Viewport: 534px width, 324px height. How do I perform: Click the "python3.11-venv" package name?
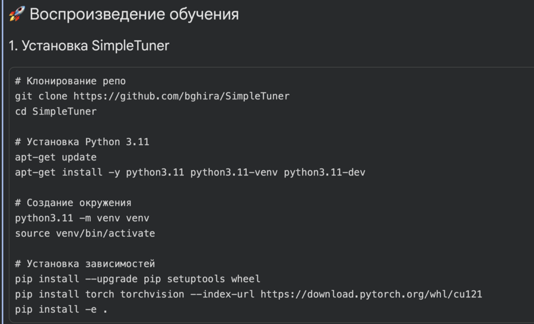point(234,172)
